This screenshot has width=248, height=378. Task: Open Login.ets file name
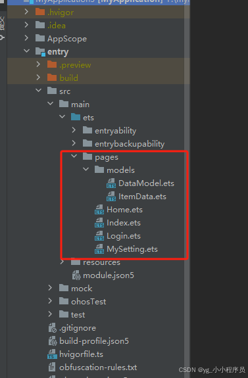point(124,236)
